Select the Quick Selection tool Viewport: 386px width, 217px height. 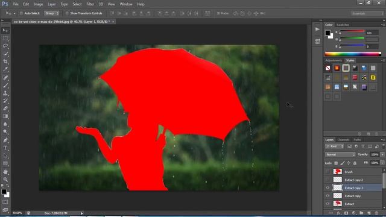click(5, 54)
